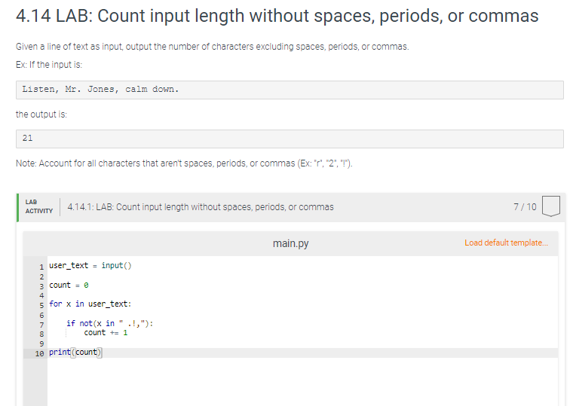Click the completion badge shield icon

551,206
